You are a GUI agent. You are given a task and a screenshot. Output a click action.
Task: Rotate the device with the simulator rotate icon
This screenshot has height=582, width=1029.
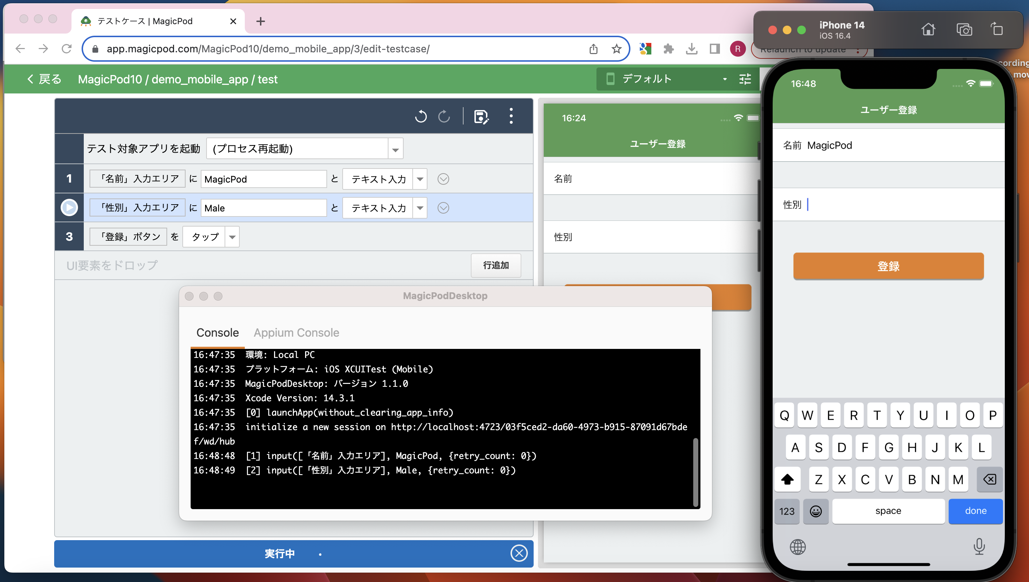997,29
